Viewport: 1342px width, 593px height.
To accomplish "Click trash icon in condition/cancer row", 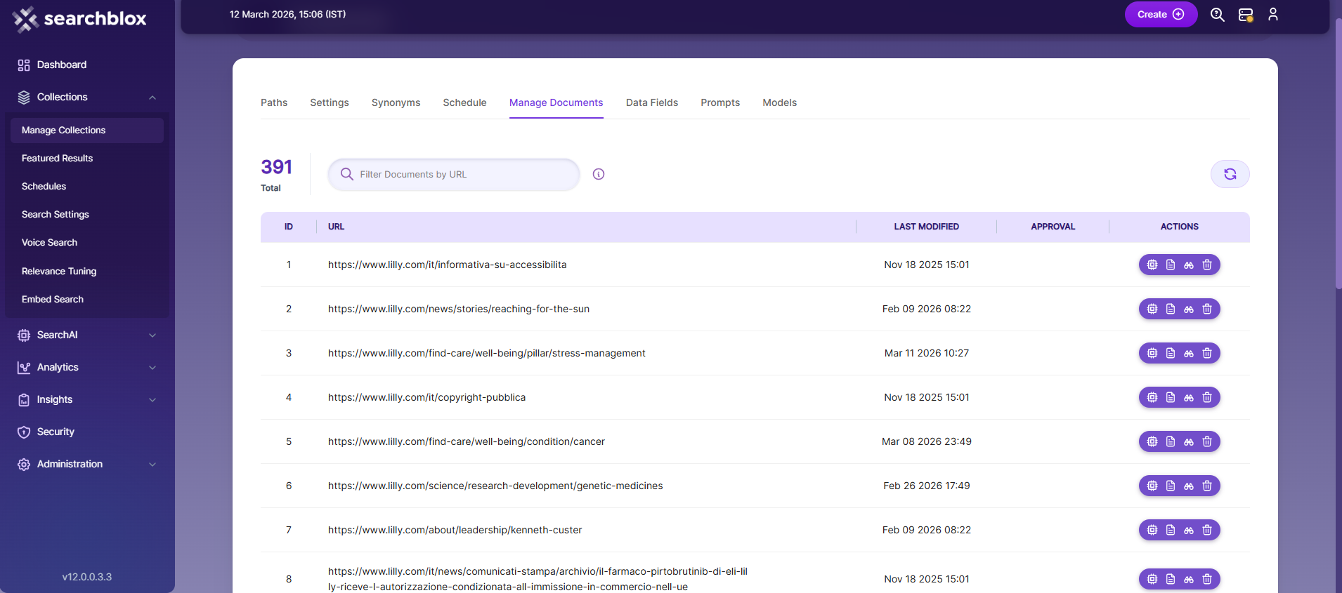I will click(1207, 441).
